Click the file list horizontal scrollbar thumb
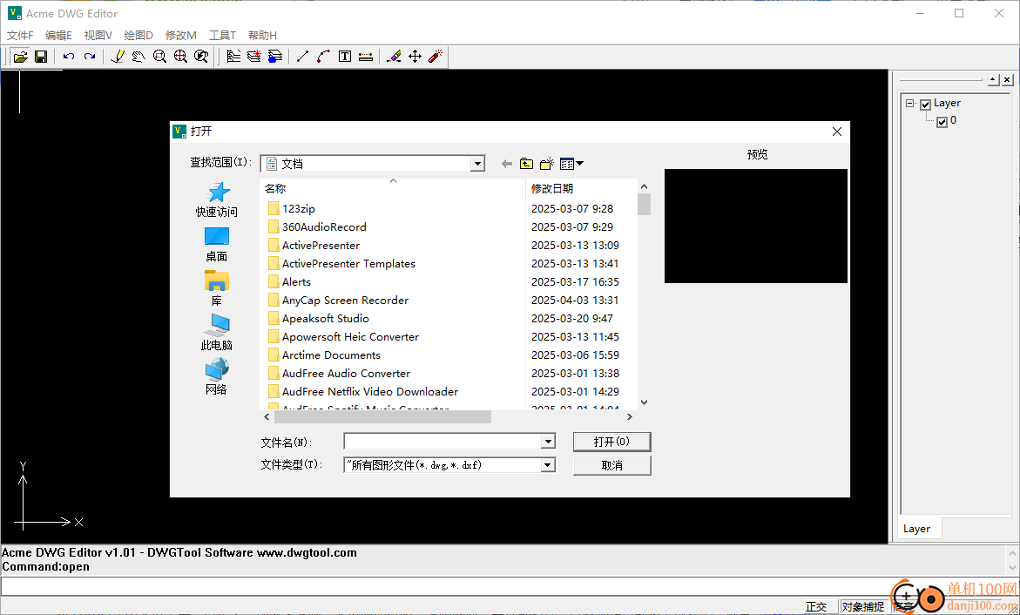Viewport: 1020px width, 615px height. pos(382,416)
